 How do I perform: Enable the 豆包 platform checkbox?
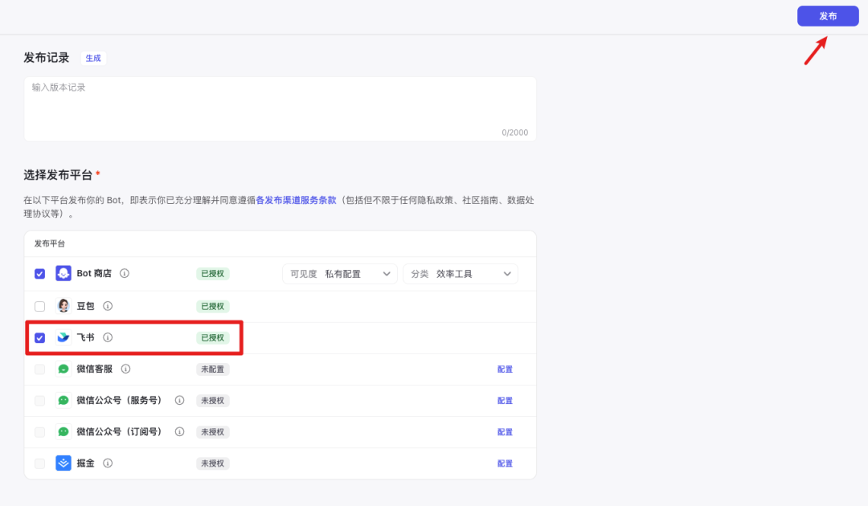pyautogui.click(x=39, y=306)
